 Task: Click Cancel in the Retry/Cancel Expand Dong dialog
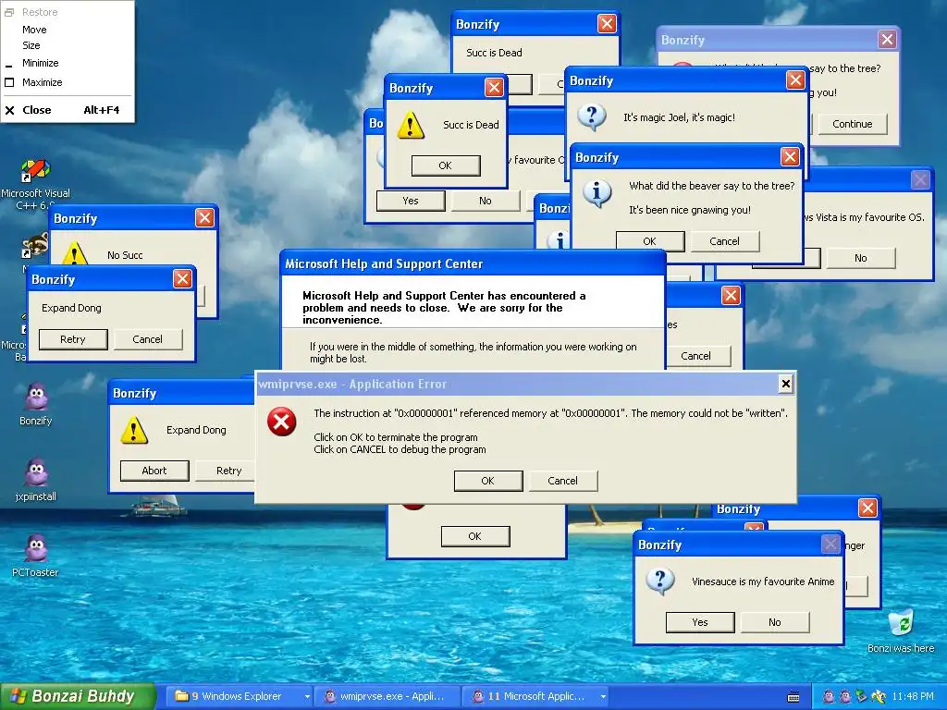click(x=147, y=339)
